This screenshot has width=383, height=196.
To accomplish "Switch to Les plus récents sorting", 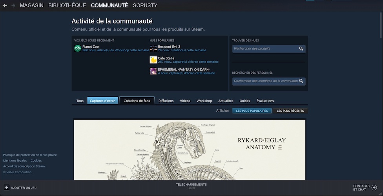I will pyautogui.click(x=290, y=111).
